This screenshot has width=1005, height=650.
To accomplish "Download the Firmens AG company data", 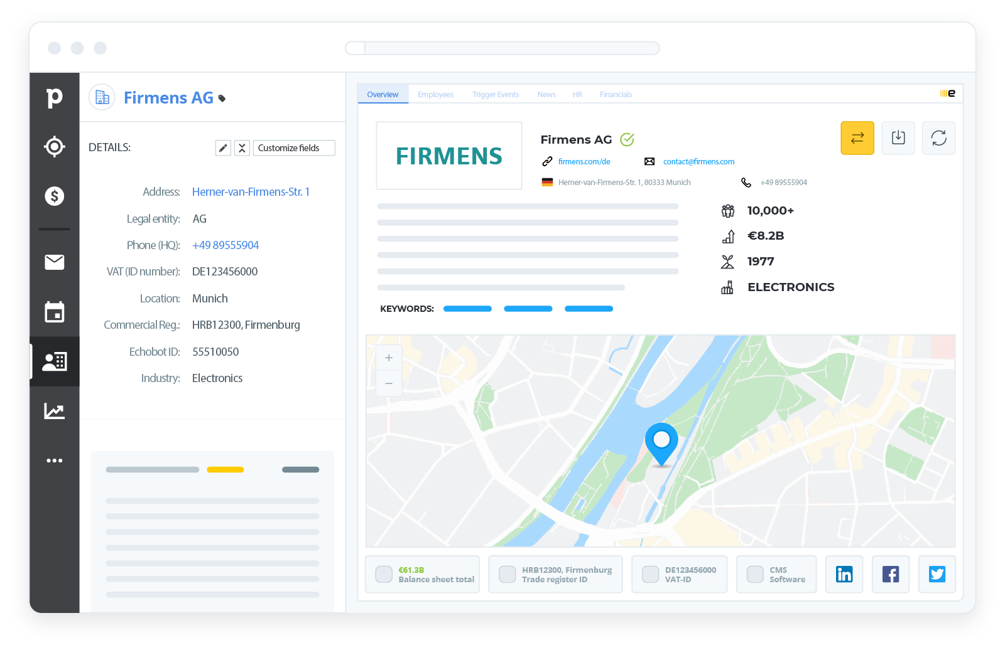I will 898,138.
